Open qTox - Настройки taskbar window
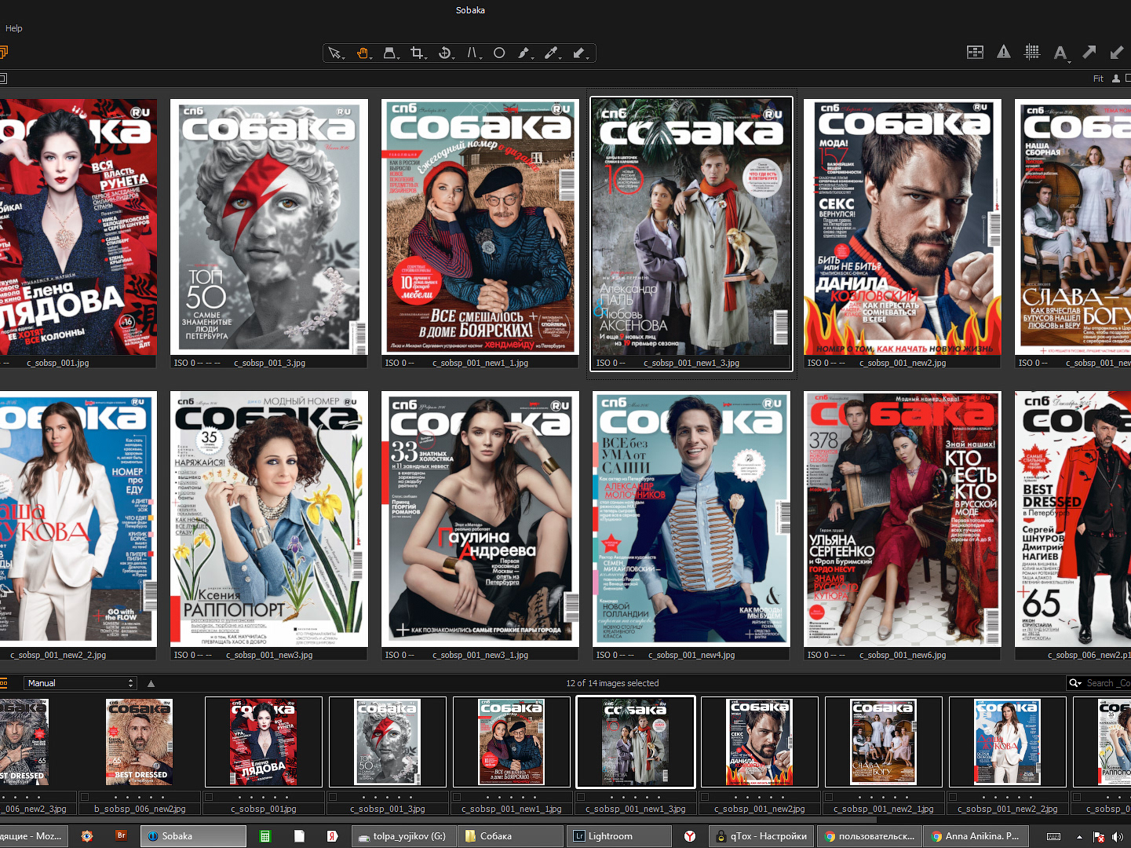1131x848 pixels. tap(761, 836)
